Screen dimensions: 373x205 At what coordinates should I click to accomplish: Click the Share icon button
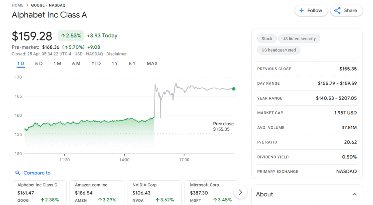pos(337,11)
